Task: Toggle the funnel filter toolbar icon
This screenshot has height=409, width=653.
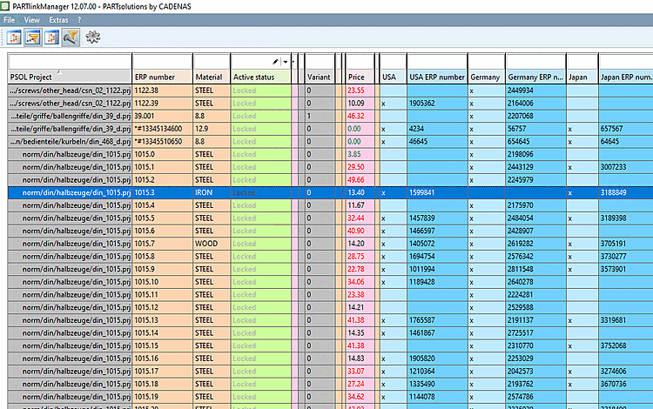Action: 71,37
